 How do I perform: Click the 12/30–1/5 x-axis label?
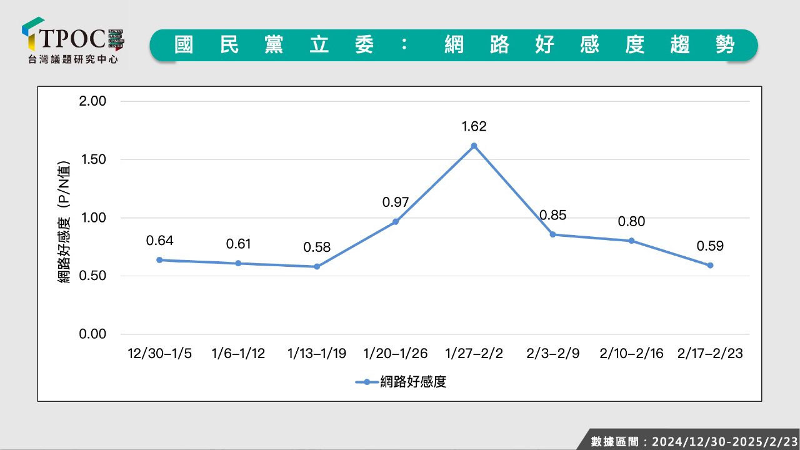[x=159, y=354]
